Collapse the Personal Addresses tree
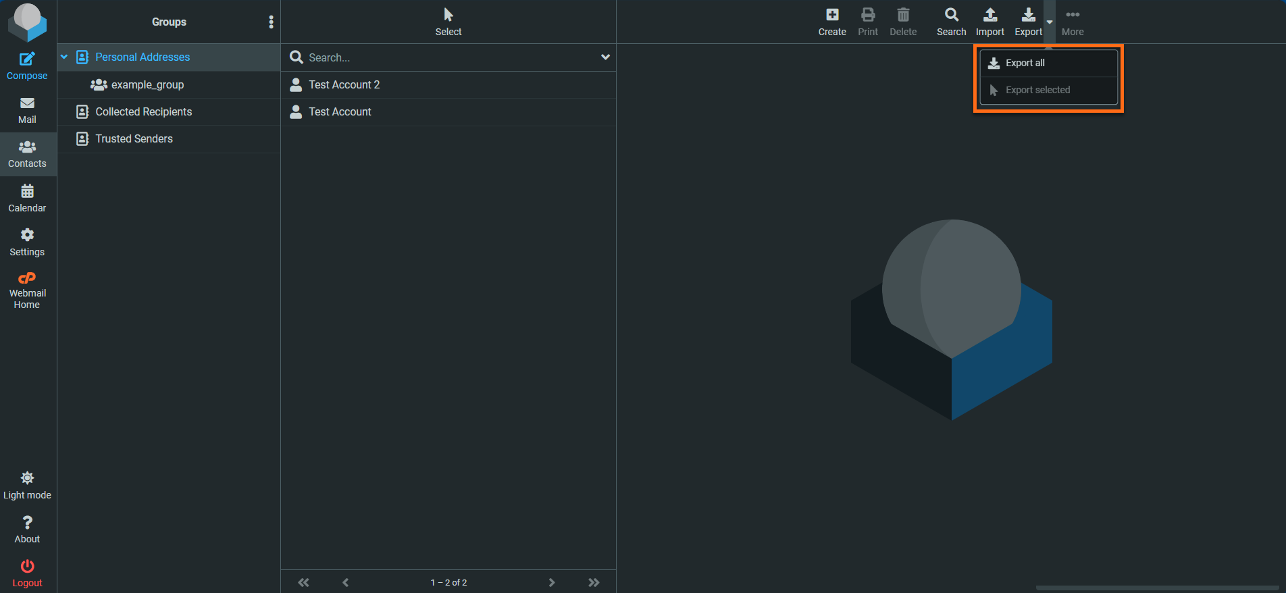The image size is (1286, 593). coord(64,57)
